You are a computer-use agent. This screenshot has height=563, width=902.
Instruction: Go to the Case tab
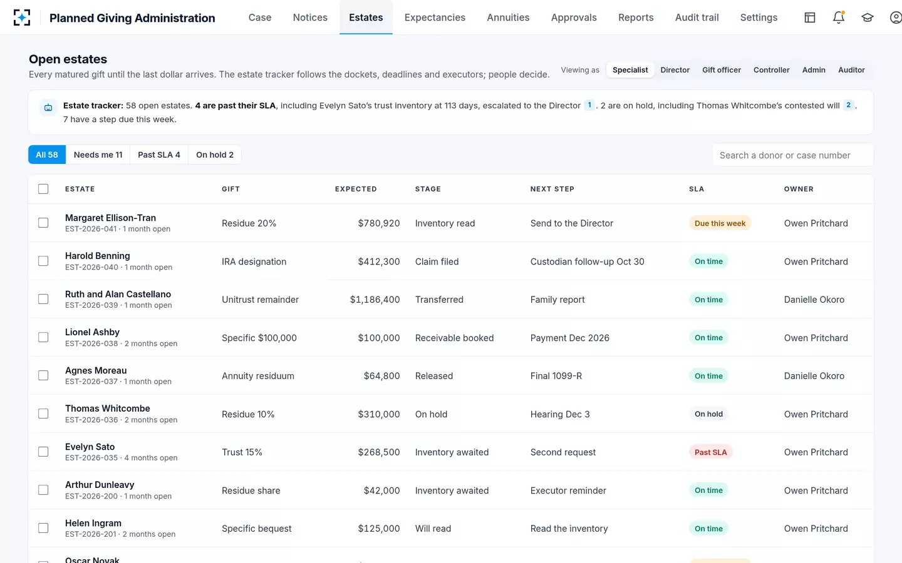[x=260, y=18]
